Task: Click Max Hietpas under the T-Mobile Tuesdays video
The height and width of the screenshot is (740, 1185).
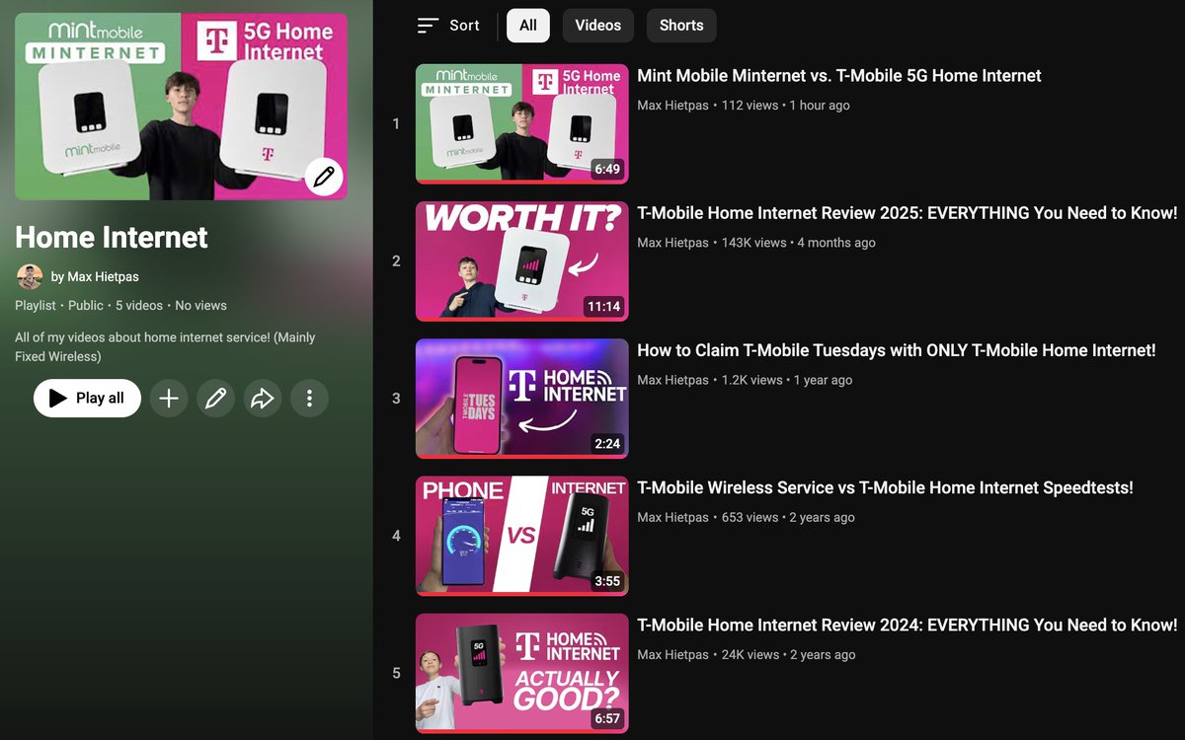Action: [672, 380]
